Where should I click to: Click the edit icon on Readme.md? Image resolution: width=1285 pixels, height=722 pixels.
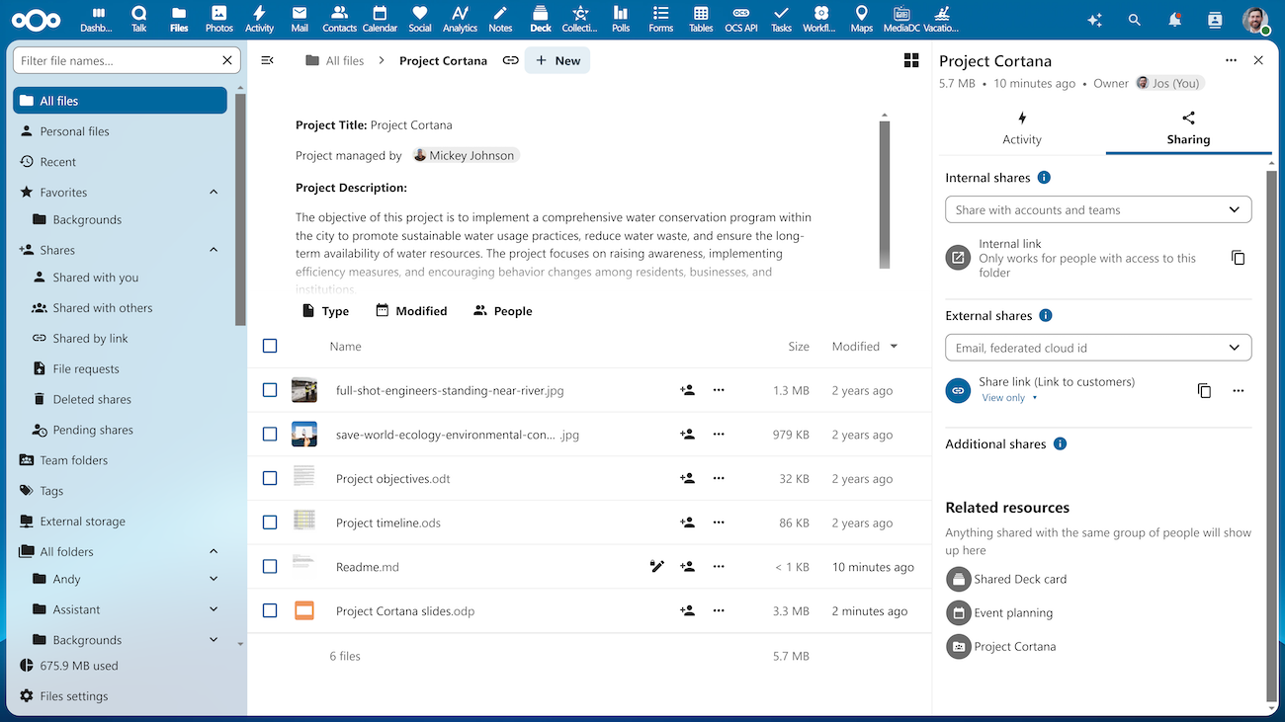[x=656, y=567]
